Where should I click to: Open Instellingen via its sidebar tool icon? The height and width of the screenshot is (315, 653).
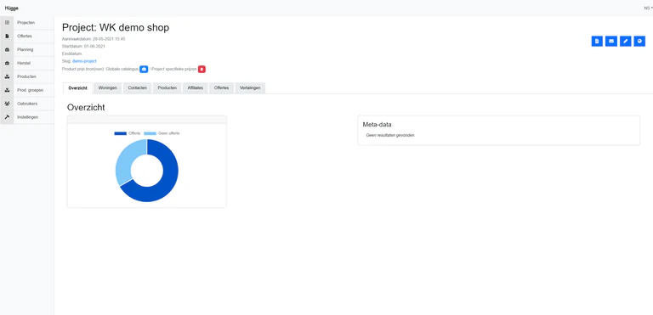7,117
